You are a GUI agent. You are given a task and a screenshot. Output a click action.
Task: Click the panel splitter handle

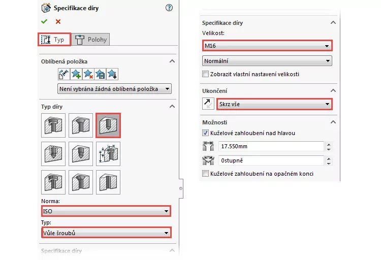tap(181, 188)
